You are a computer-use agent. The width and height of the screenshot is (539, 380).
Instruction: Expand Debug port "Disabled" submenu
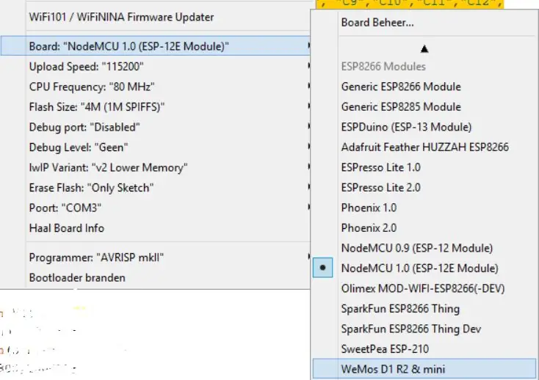[x=156, y=127]
